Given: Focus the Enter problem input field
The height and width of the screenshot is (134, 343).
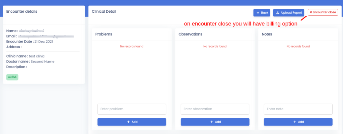Looking at the screenshot, I should (132, 109).
